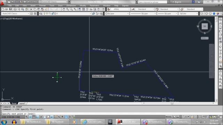Click the Workspace Settings gear beside AutoCAD Classic
The width and height of the screenshot is (223, 125).
pyautogui.click(x=31, y=14)
